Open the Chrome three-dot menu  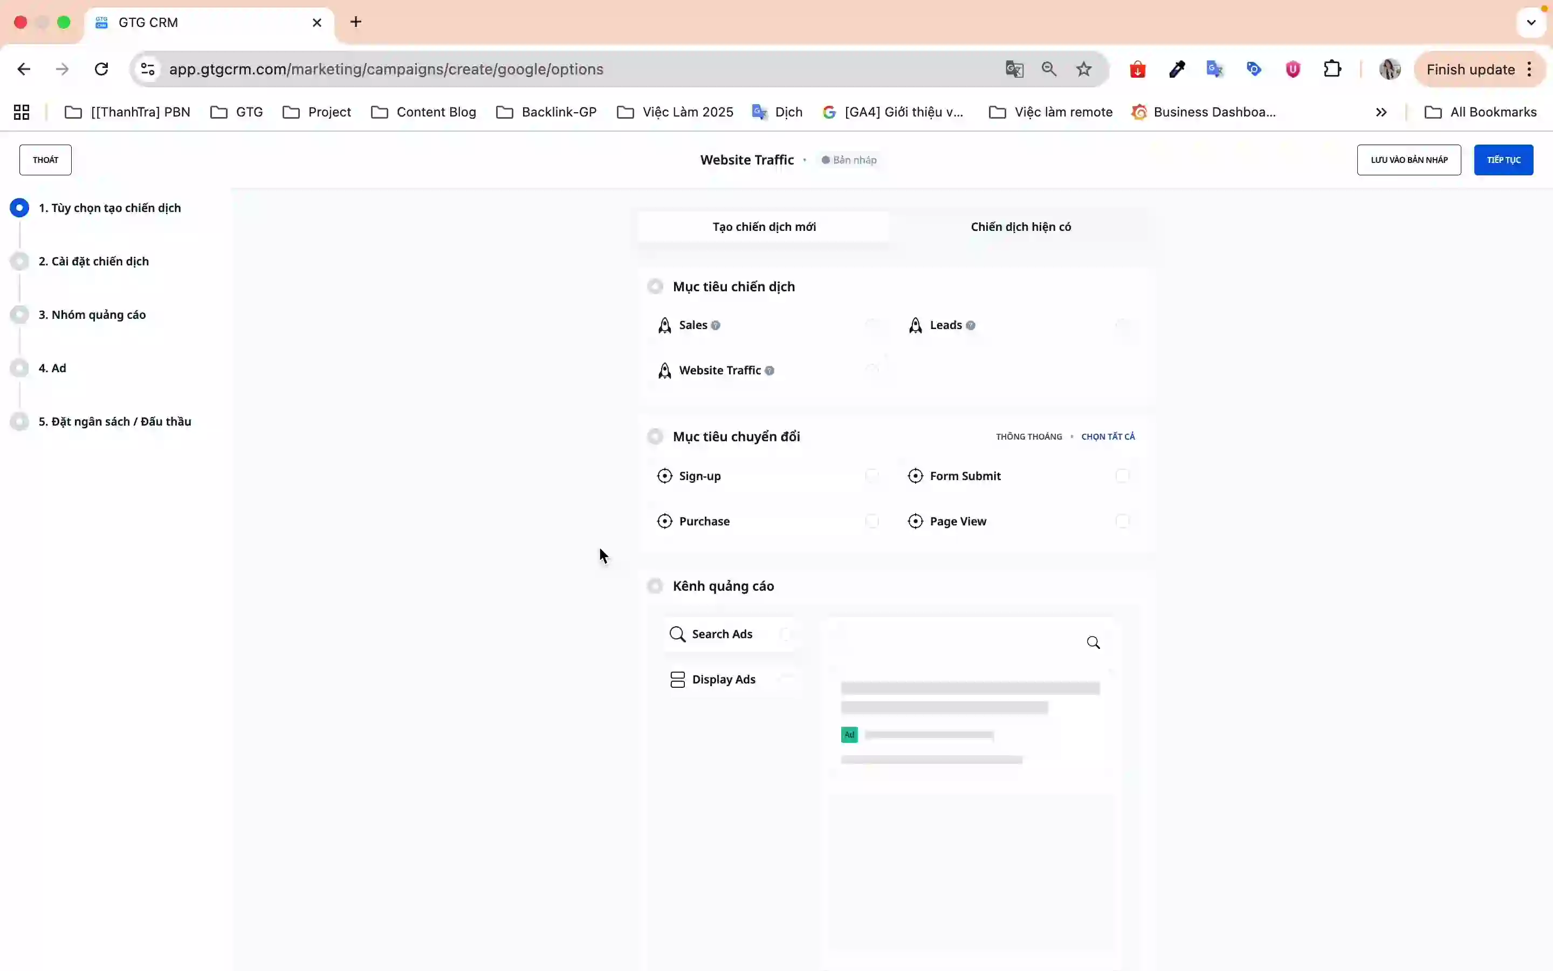click(1530, 70)
